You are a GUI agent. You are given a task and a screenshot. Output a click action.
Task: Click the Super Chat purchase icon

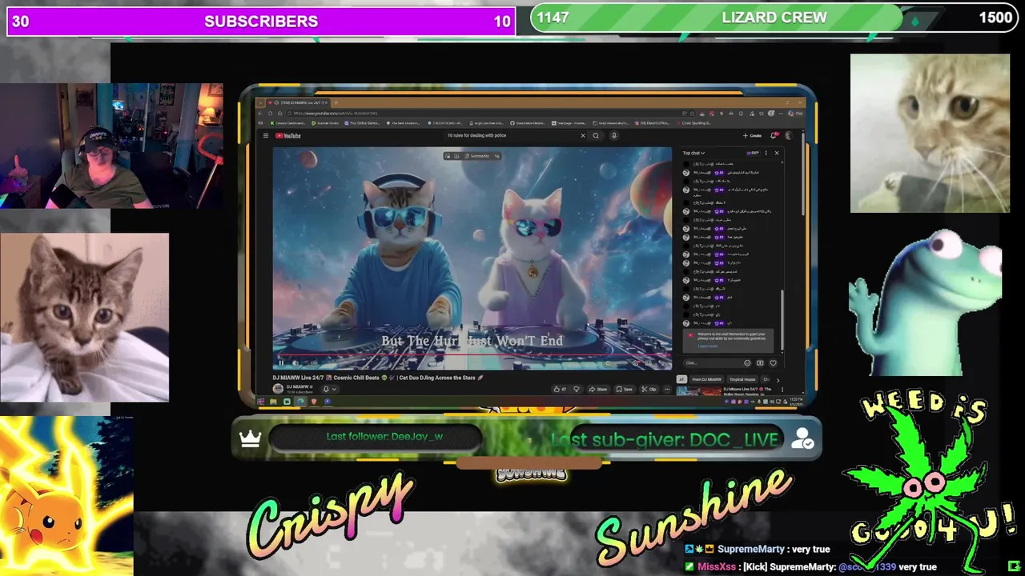[x=760, y=362]
